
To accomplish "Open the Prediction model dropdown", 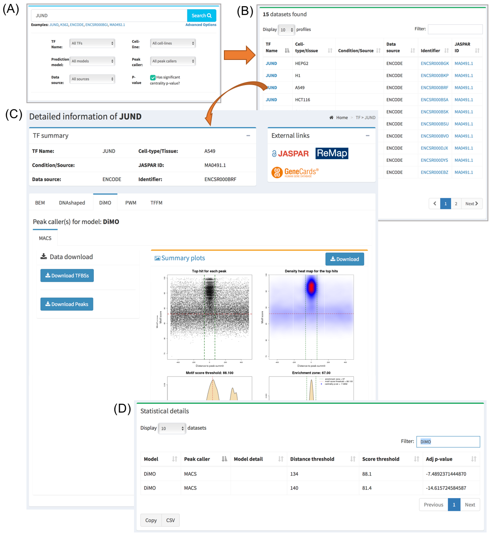I will tap(93, 61).
